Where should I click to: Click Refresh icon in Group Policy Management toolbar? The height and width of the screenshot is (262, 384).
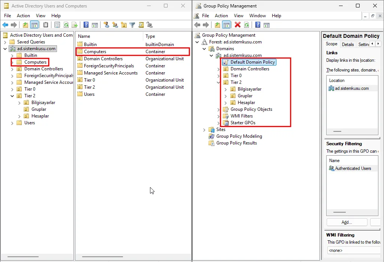[247, 25]
